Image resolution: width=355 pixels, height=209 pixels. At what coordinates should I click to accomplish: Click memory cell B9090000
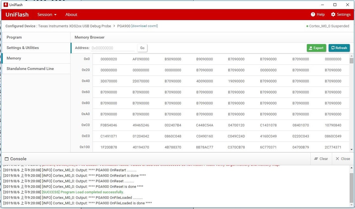[x=205, y=59]
